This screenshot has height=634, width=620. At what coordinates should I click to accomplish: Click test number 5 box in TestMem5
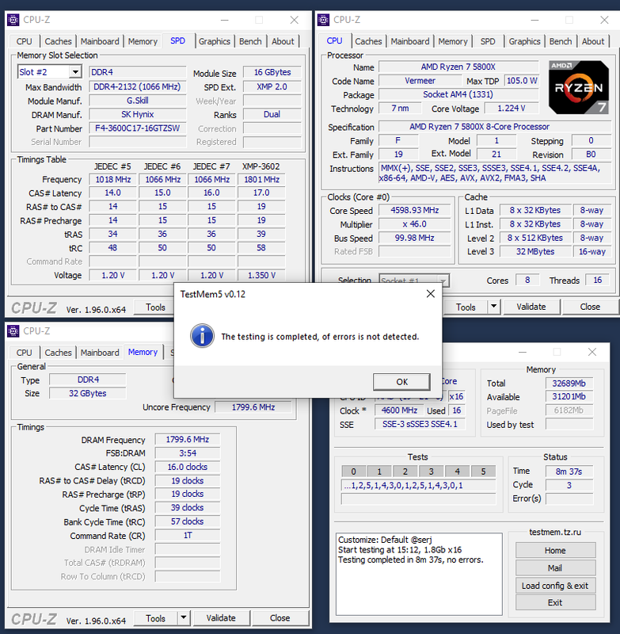(483, 472)
